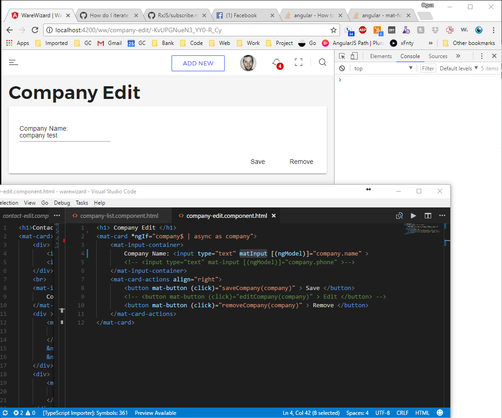The height and width of the screenshot is (418, 502).
Task: Show more DevTools tabs with chevron
Action: point(458,56)
